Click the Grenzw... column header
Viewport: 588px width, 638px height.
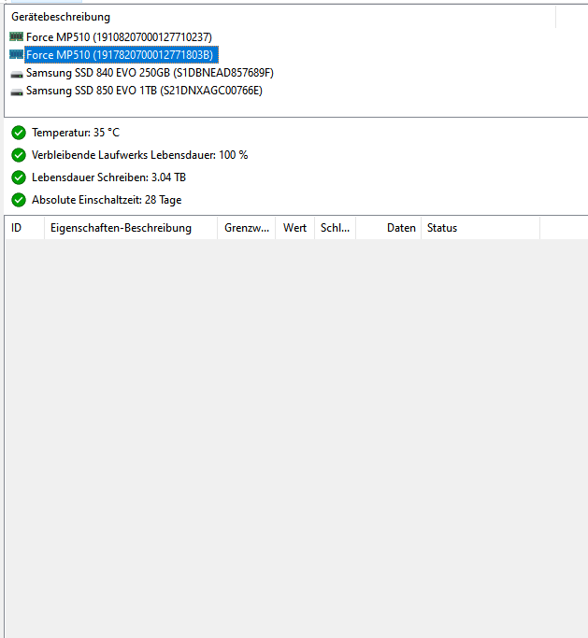[247, 228]
